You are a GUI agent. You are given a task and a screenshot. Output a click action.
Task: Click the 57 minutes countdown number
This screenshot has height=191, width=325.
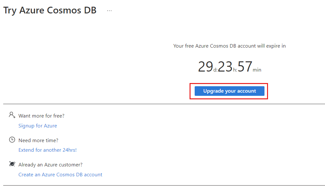pyautogui.click(x=245, y=67)
